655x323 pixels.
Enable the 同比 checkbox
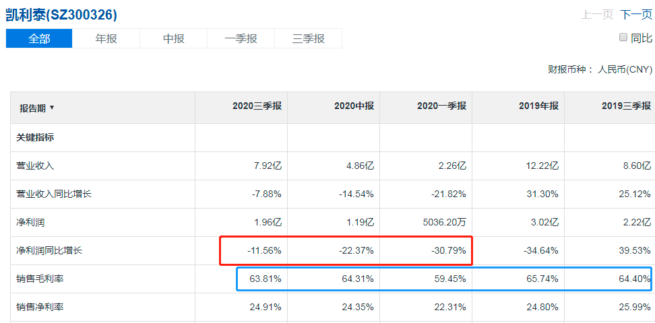[623, 38]
